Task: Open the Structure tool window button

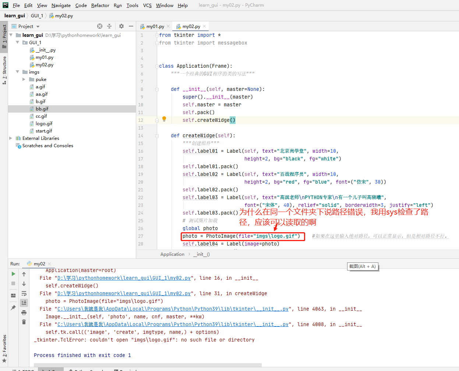Action: 4,70
